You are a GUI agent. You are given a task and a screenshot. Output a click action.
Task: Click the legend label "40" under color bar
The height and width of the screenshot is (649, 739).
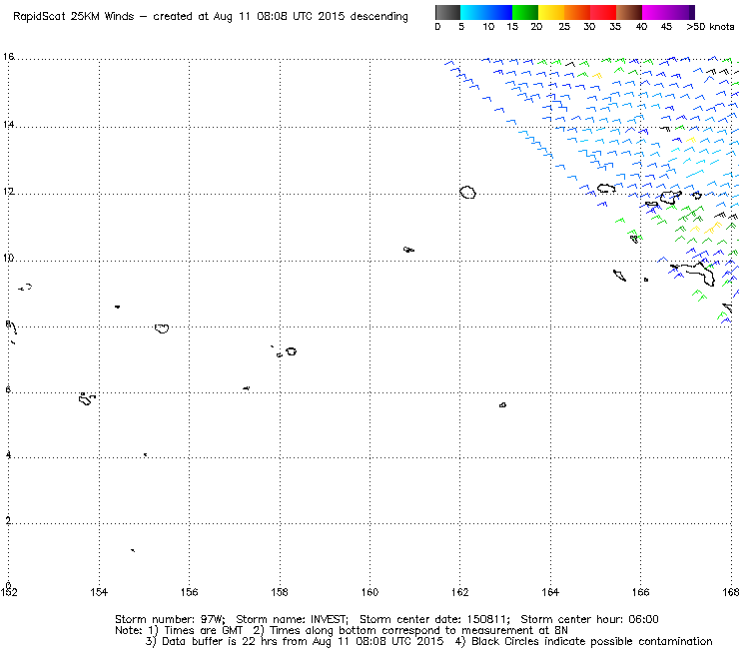(641, 27)
